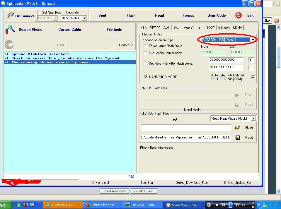
Task: Expand hidden system tray icons
Action: click(x=259, y=205)
